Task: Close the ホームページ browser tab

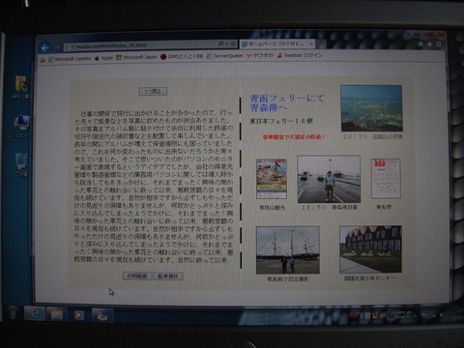Action: [x=311, y=43]
